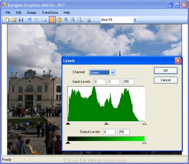Undo the last action
189x164 pixels.
30,20
